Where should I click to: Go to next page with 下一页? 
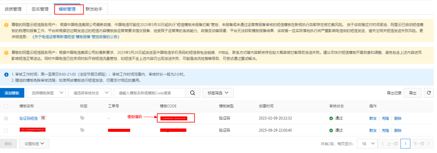tap(421, 144)
